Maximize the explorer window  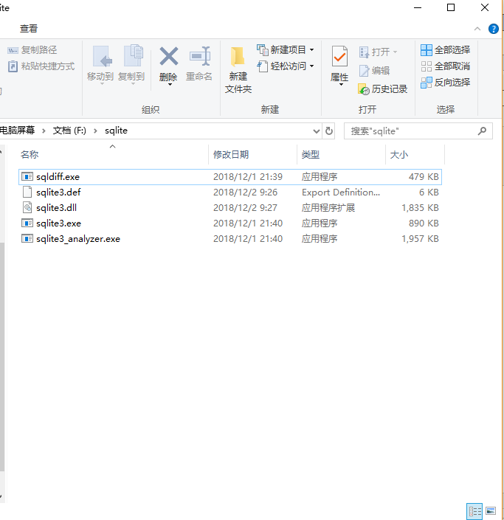451,7
